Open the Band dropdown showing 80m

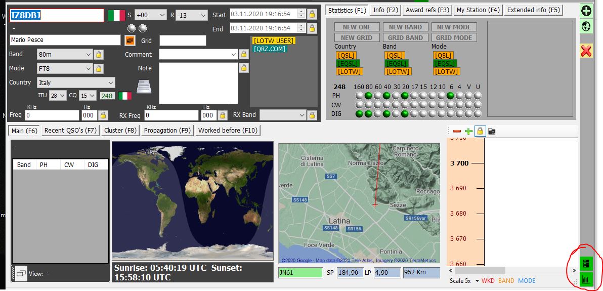(89, 54)
